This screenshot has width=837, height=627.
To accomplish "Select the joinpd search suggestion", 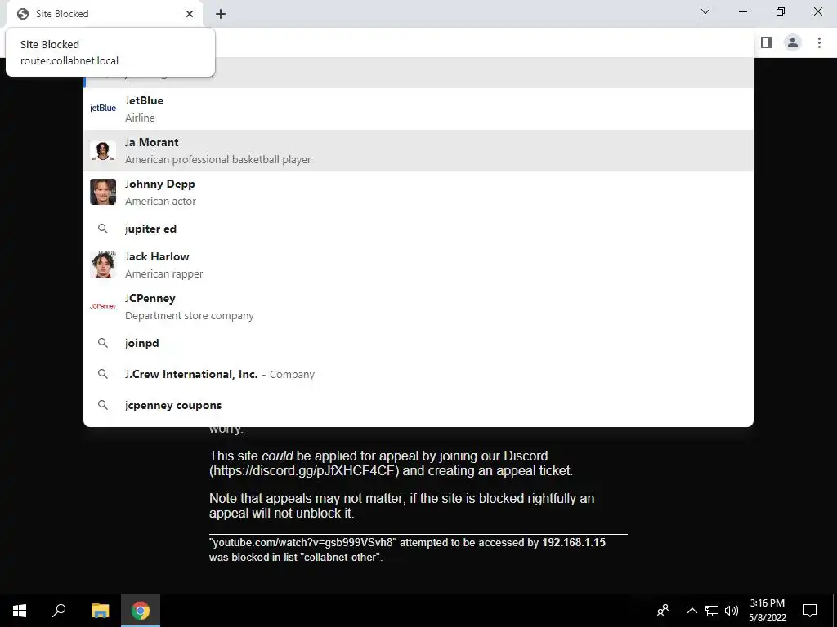I will (418, 343).
